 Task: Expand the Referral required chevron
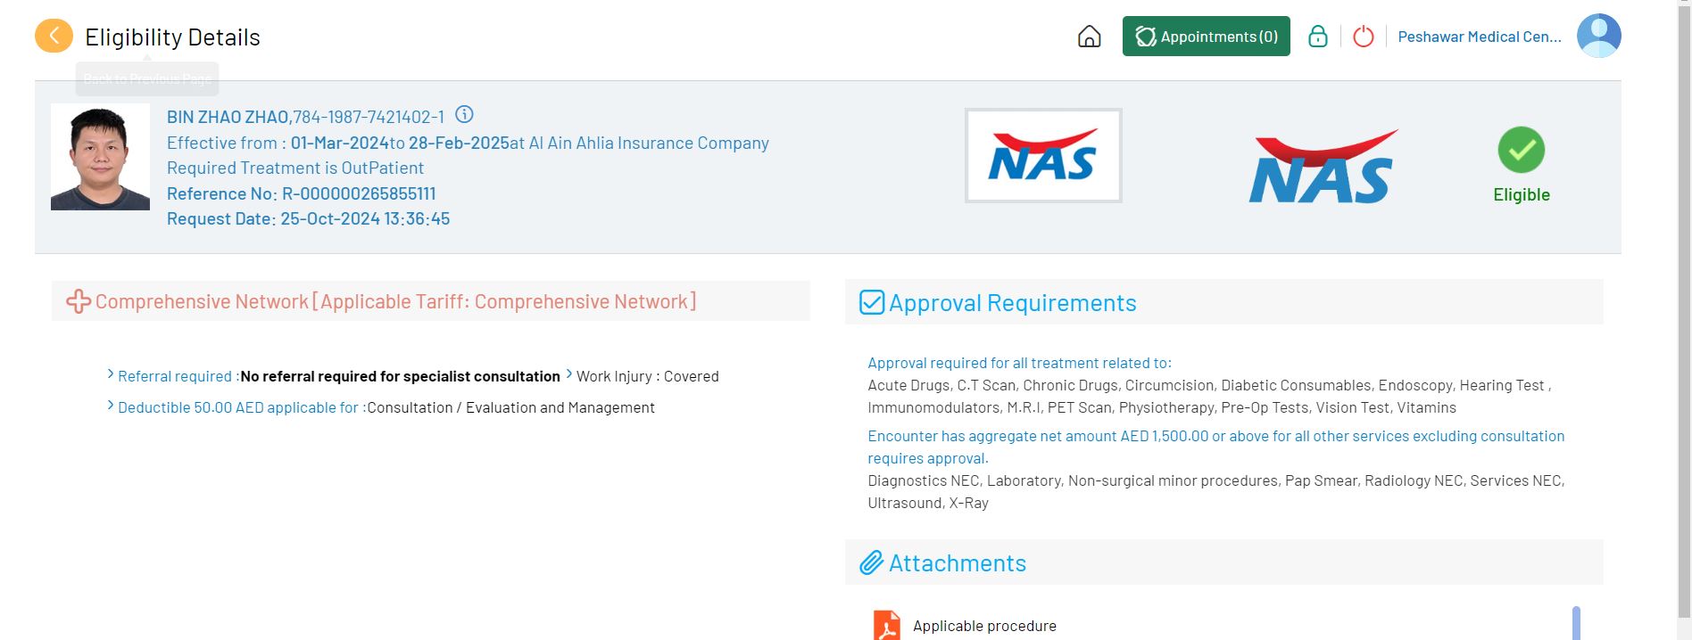point(111,374)
